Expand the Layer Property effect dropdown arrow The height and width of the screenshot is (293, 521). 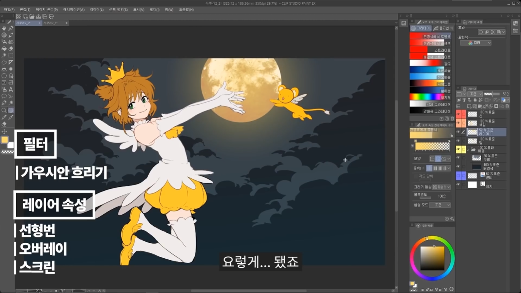[x=504, y=32]
